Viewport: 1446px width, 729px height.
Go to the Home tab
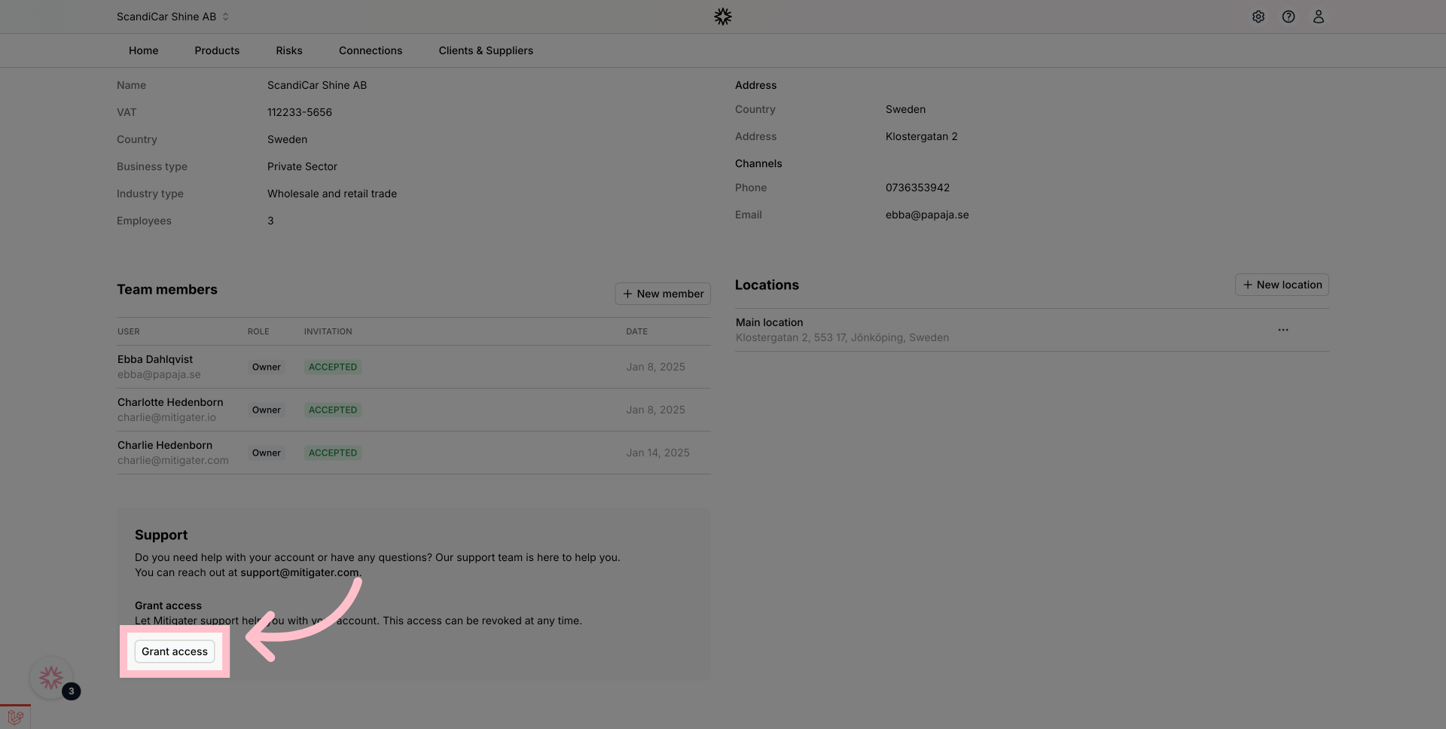click(143, 50)
